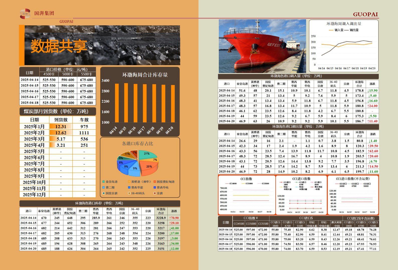The image size is (398, 270).
Task: Select the 曹西华电 legend entry
Action: (x=161, y=188)
